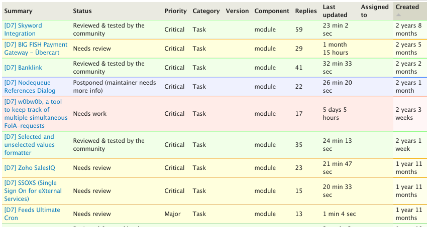Sort by Category column header

(206, 11)
